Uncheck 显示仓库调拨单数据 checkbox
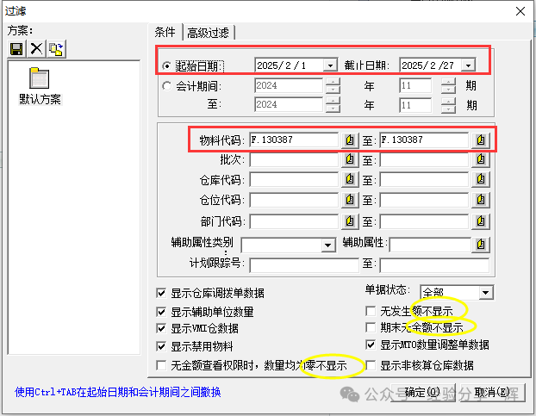The height and width of the screenshot is (416, 536). 162,293
